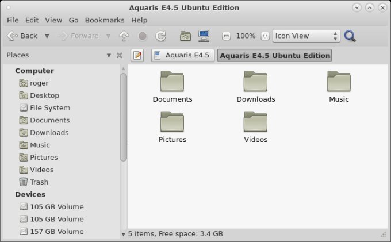Screen dimensions: 391x242
Task: Expand the Back history dropdown arrow
Action: (x=47, y=36)
